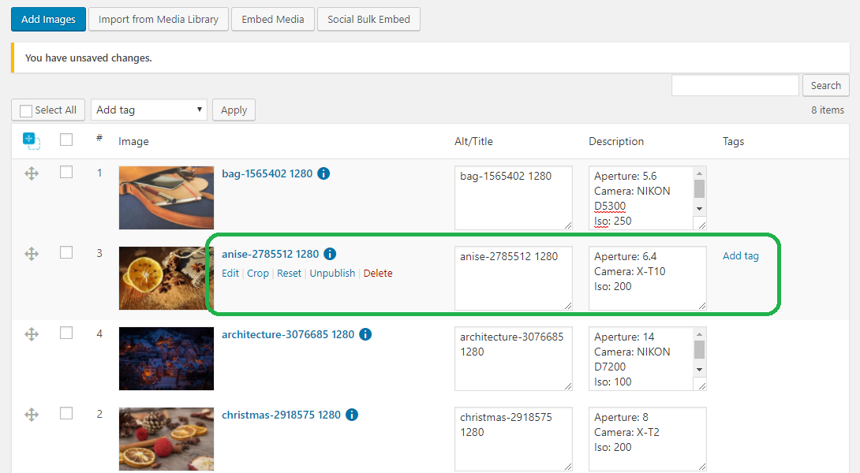Click scrollbar down arrow in architecture description box
Screen dimensions: 860x473
tap(699, 370)
